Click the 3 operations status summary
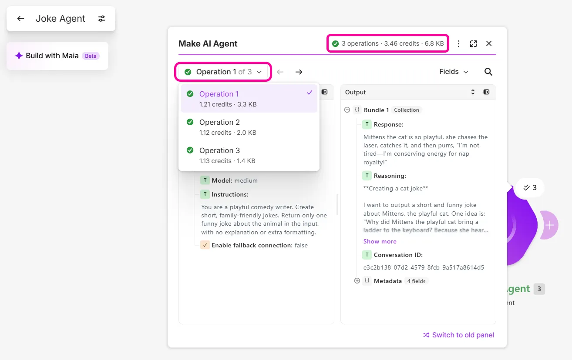 388,43
